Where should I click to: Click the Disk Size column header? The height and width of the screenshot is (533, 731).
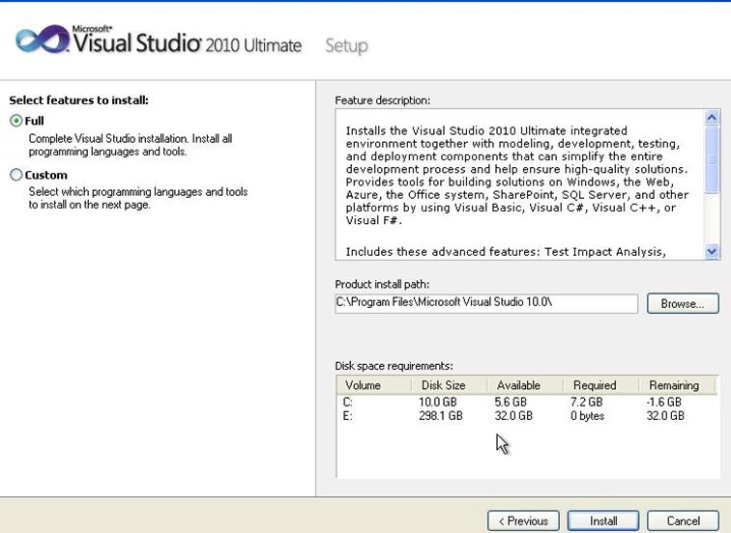450,385
